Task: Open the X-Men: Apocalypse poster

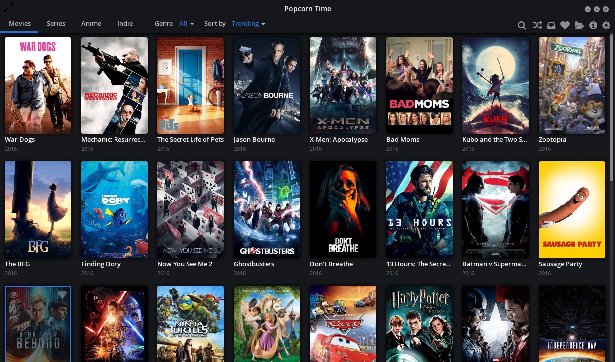Action: point(343,85)
